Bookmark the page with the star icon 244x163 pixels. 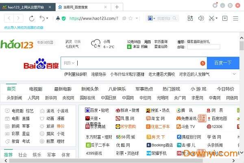point(131,18)
